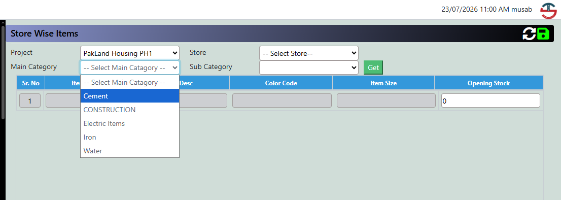Click the Sr. No column header

(30, 83)
